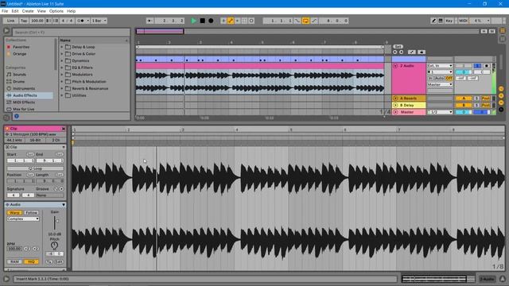Toggle clip Loop switch
Image resolution: width=509 pixels, height=286 pixels.
click(35, 168)
